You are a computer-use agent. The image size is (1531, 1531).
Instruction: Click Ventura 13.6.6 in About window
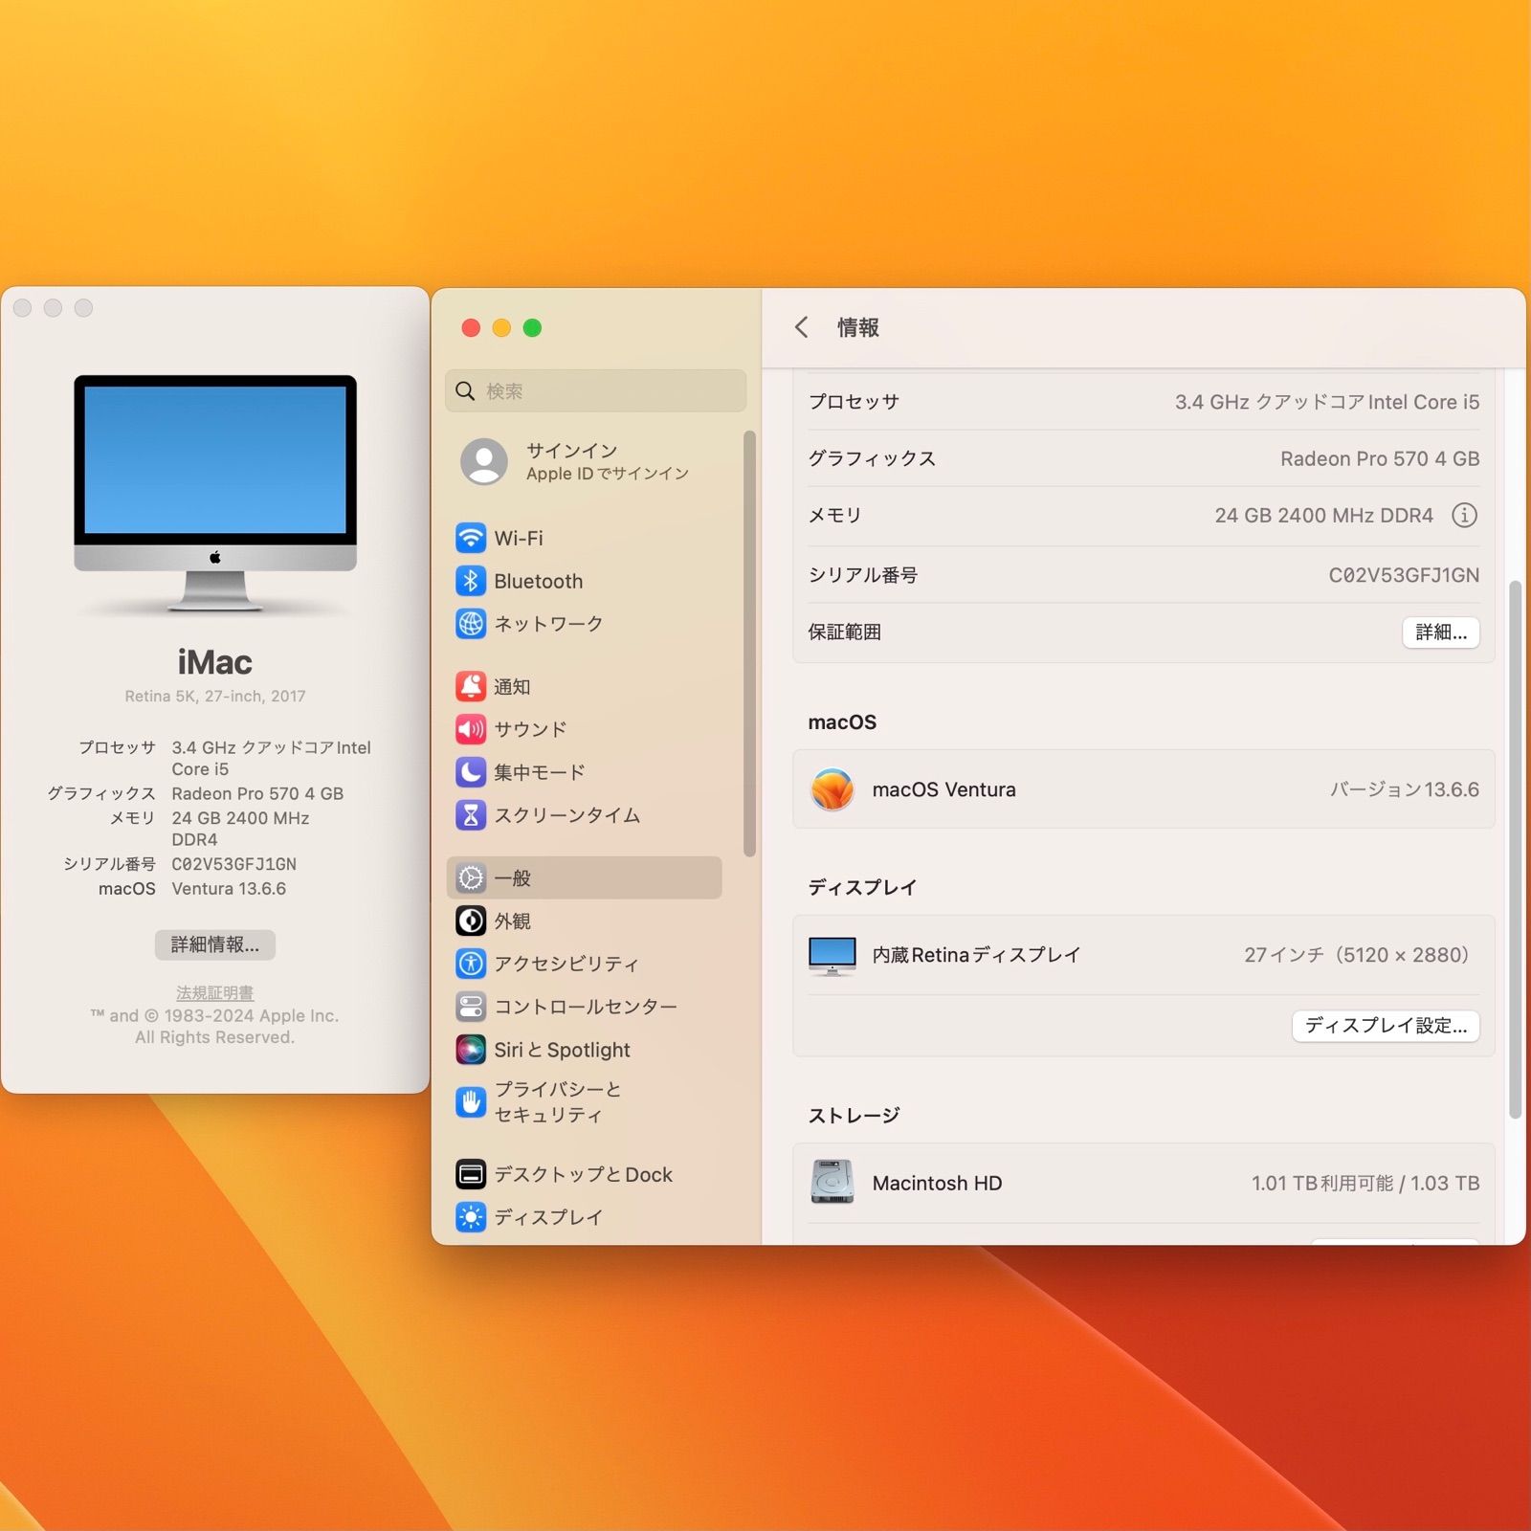coord(229,889)
